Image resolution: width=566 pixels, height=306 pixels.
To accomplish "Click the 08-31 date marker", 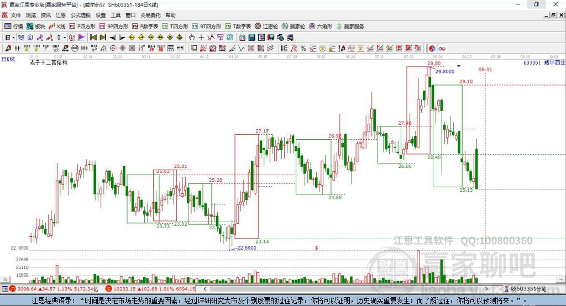I will pos(485,69).
